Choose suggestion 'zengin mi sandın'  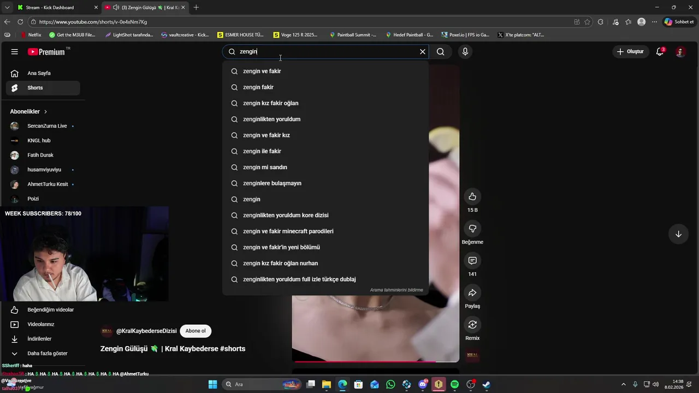(325, 167)
